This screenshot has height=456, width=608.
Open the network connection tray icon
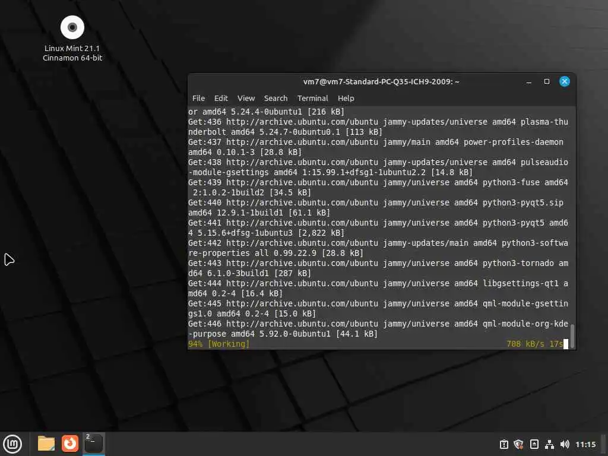coord(549,444)
